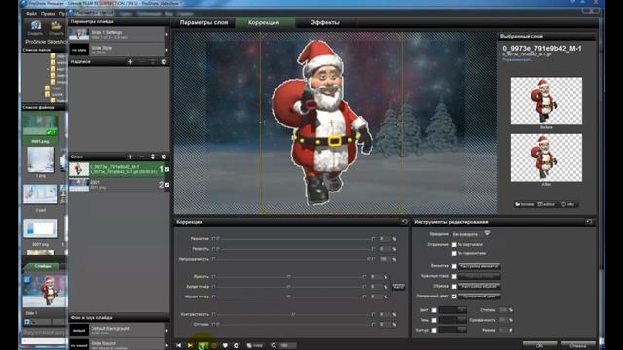The width and height of the screenshot is (623, 350).
Task: Click the Авто levels button
Action: (x=398, y=287)
